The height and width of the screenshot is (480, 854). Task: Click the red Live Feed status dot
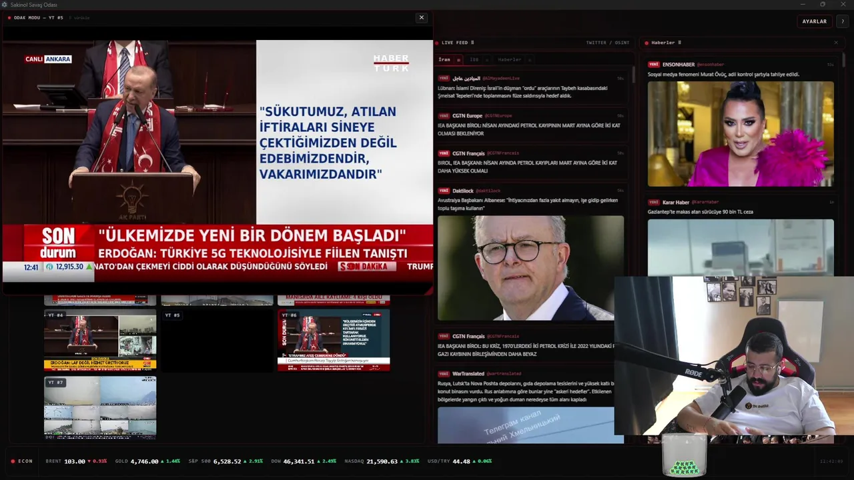pyautogui.click(x=438, y=43)
